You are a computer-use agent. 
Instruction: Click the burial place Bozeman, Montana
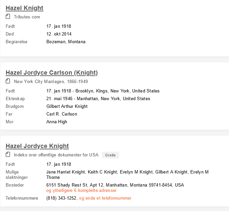(66, 42)
